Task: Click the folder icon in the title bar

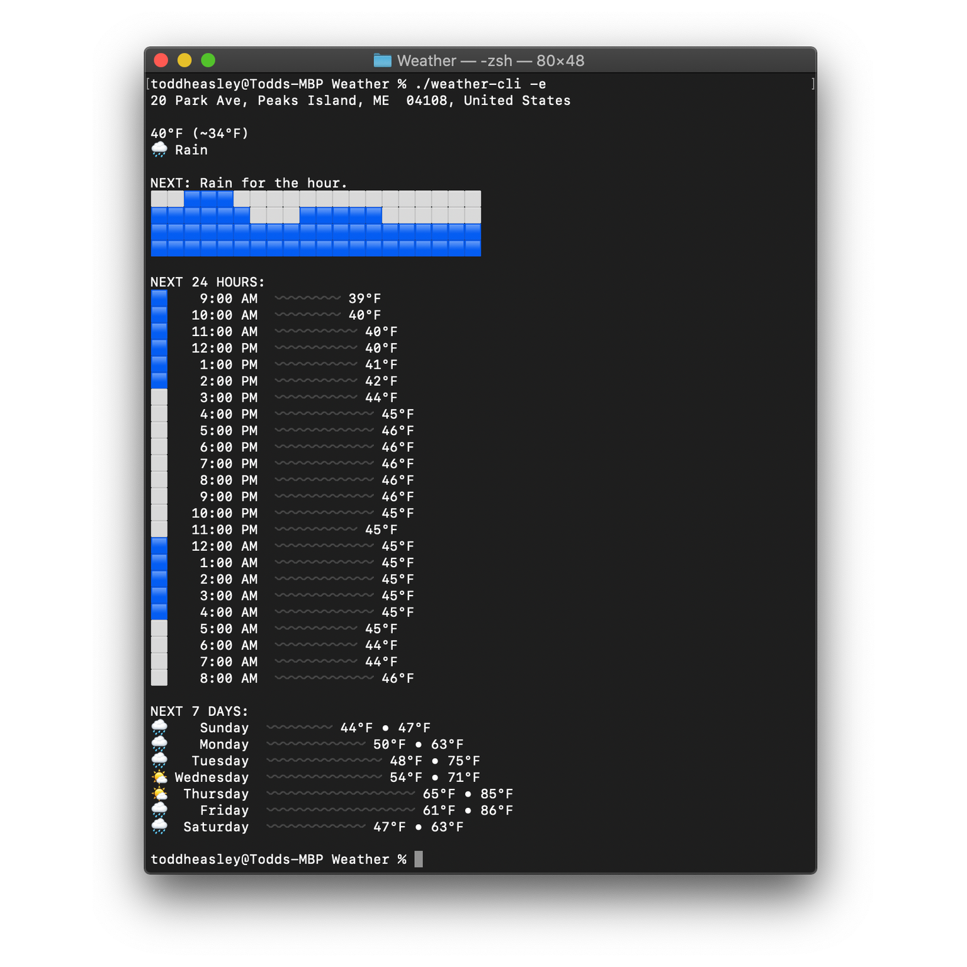Action: (x=382, y=60)
